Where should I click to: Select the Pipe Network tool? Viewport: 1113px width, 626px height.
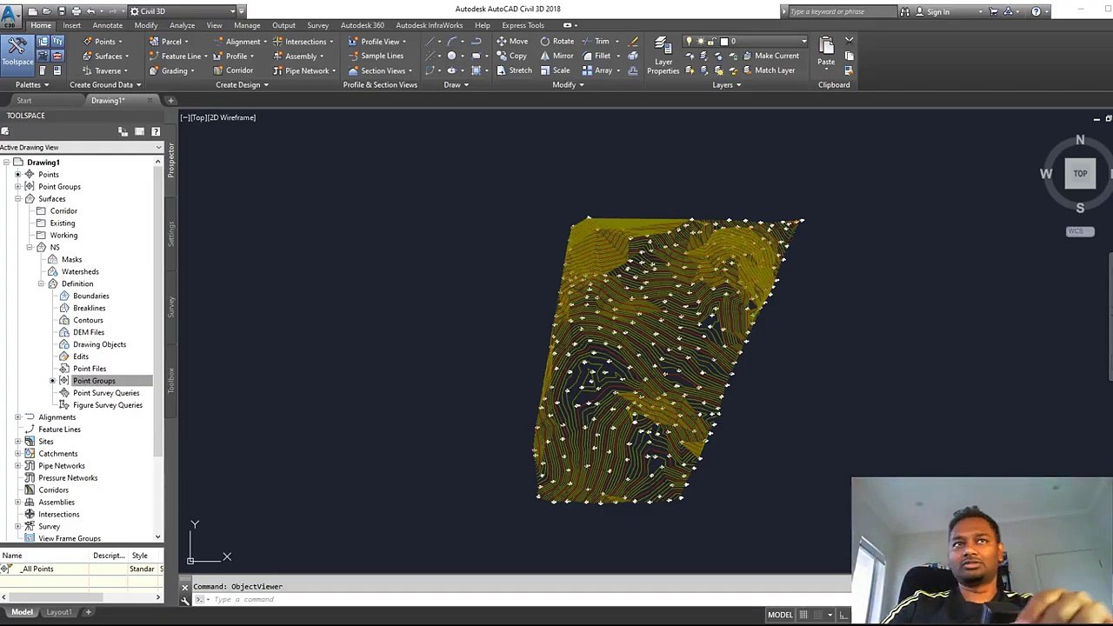tap(306, 71)
